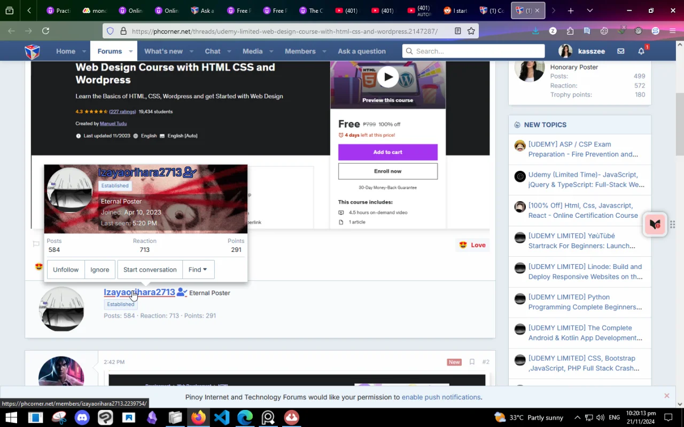
Task: Open tracking protection shield icon
Action: [x=110, y=31]
